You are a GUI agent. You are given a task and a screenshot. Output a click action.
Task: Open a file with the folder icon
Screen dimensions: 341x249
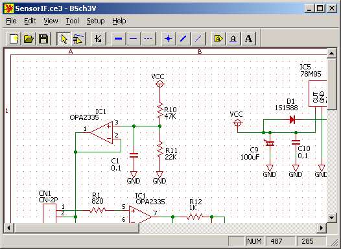tap(29, 39)
